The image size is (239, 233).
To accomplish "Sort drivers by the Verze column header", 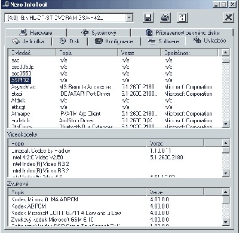I will point(139,53).
